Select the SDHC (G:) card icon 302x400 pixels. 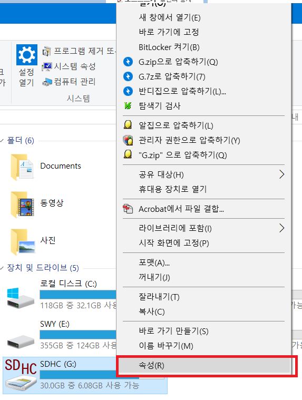click(21, 375)
